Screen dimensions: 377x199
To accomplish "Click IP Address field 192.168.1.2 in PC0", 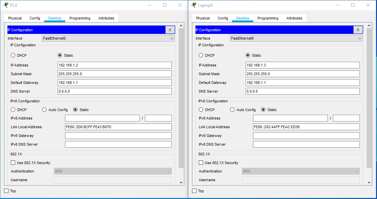I will coord(115,65).
